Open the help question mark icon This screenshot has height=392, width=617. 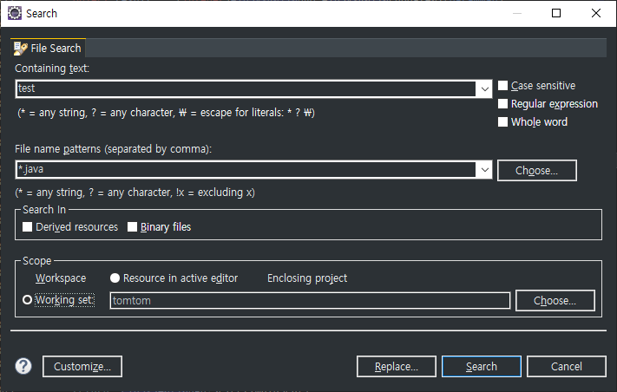click(x=23, y=367)
